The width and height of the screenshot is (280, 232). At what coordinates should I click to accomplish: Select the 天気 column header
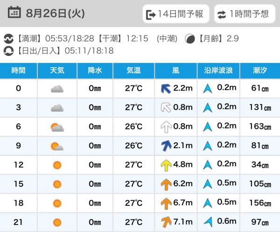57,70
